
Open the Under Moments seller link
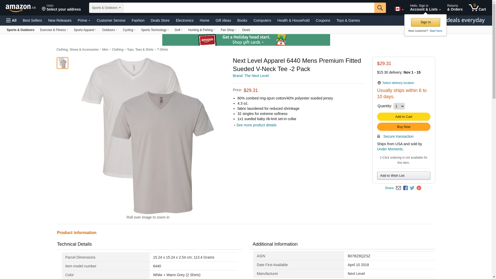[390, 149]
